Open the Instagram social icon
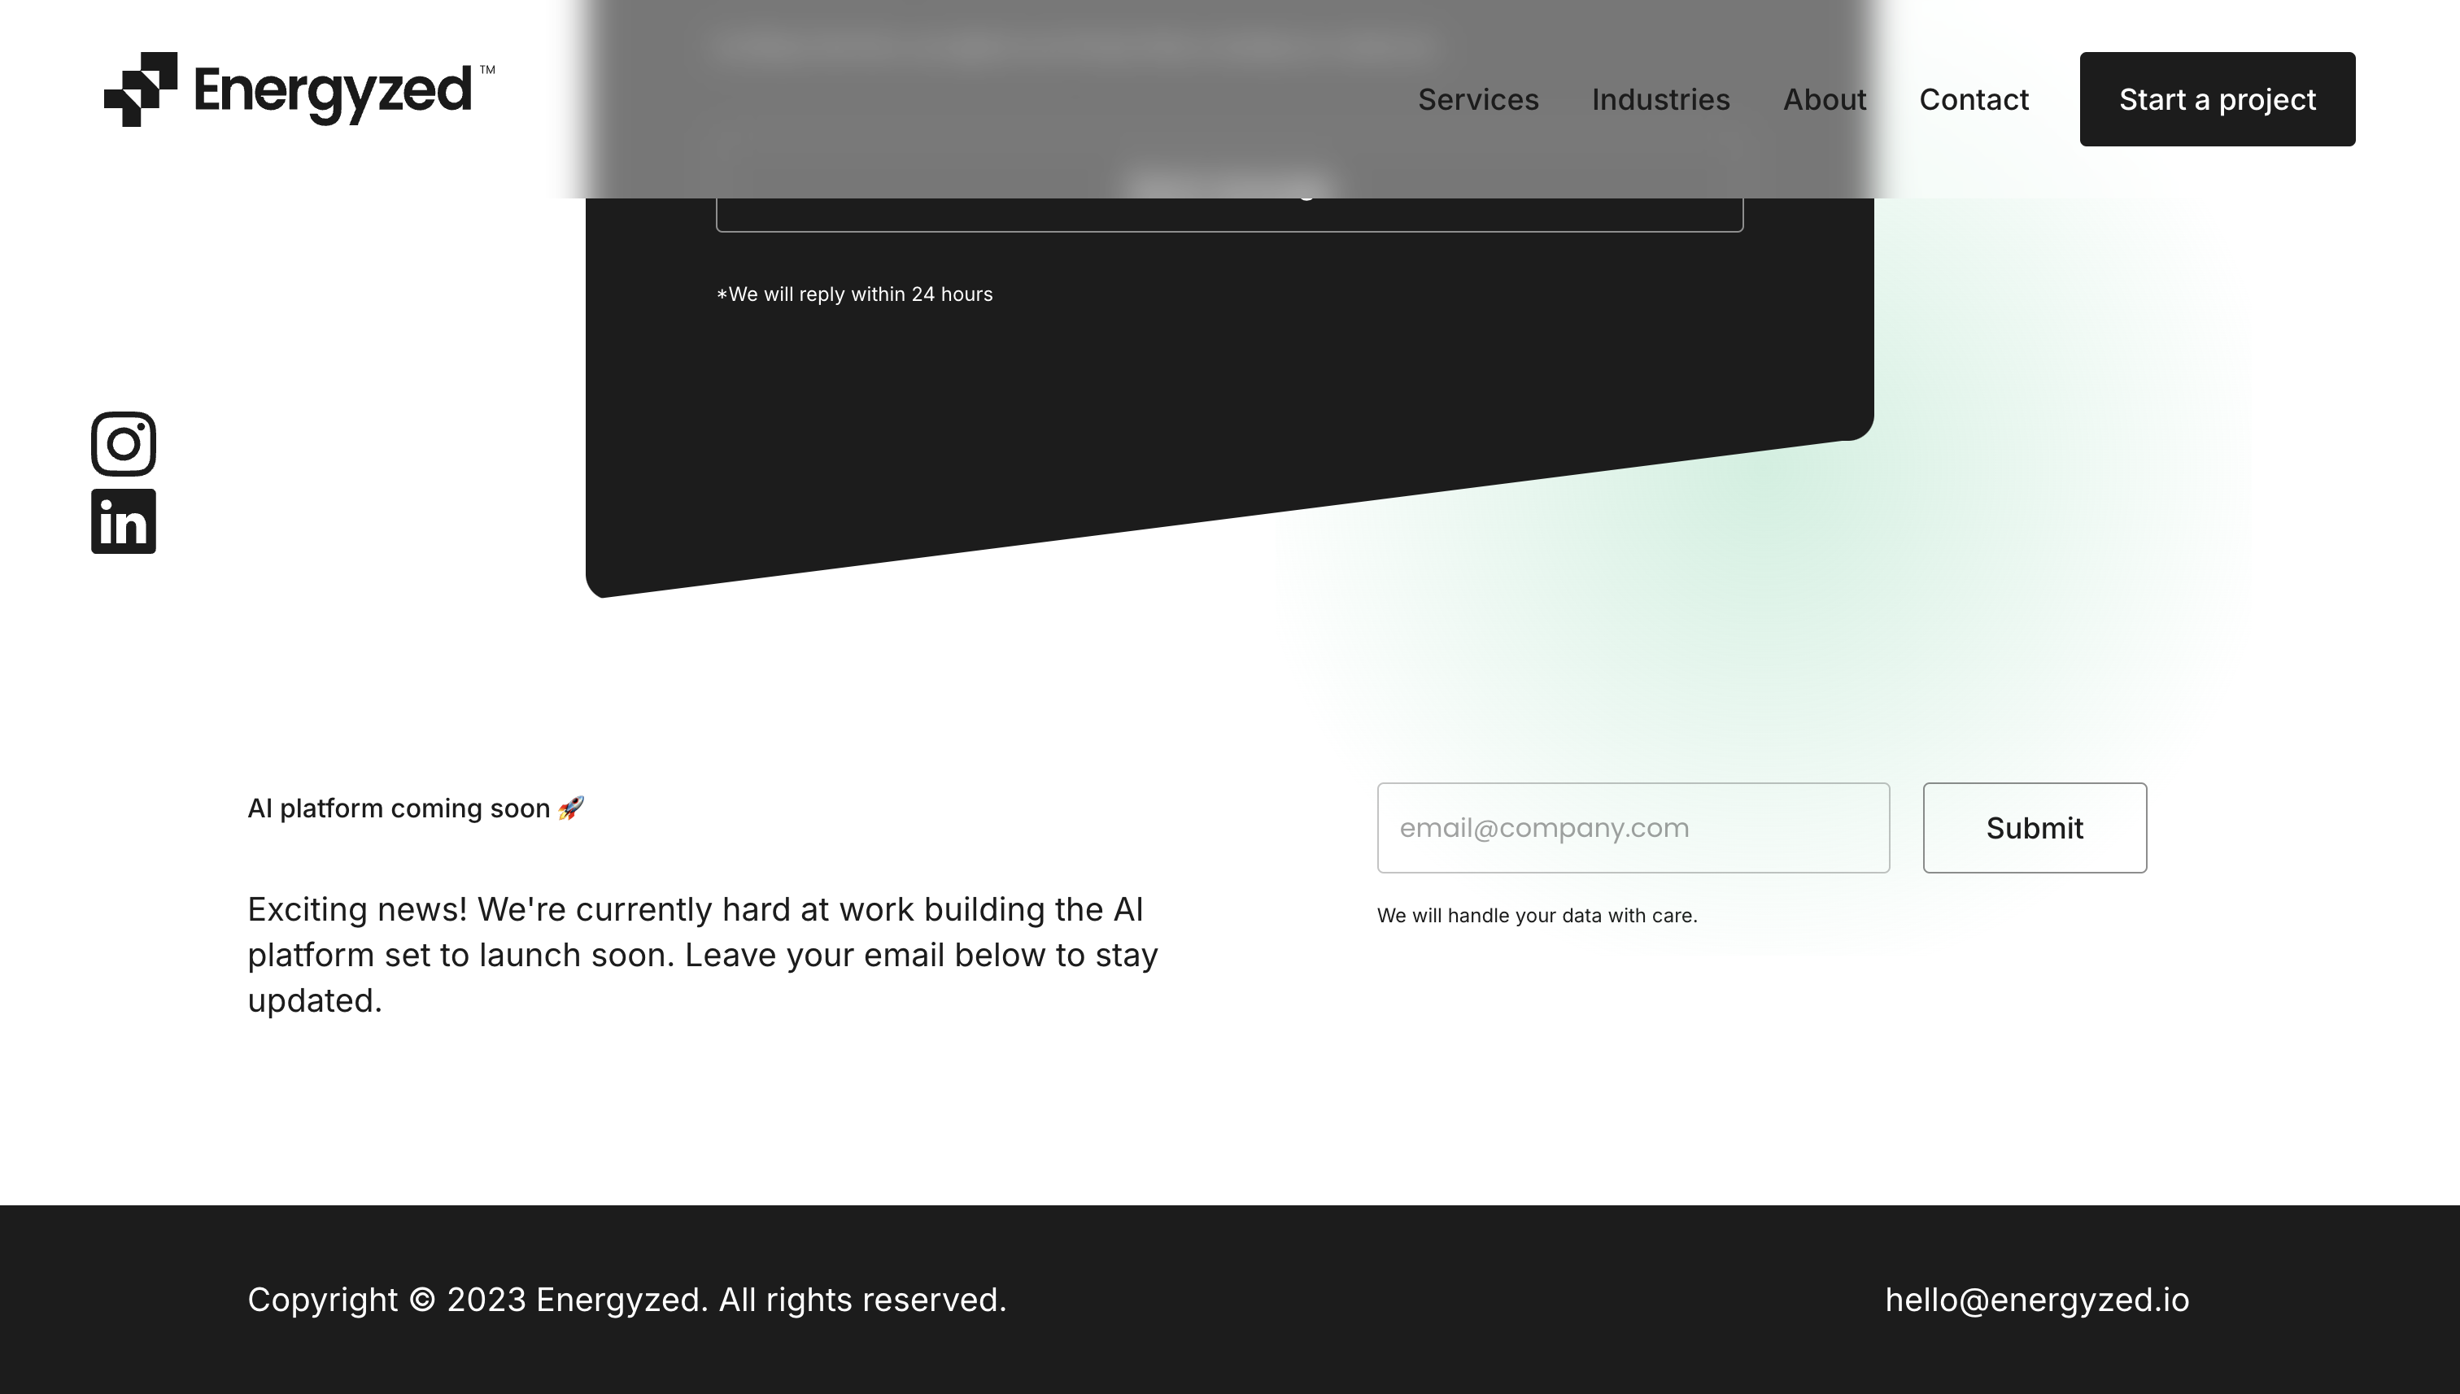Screen dimensions: 2460x1394 [x=124, y=444]
